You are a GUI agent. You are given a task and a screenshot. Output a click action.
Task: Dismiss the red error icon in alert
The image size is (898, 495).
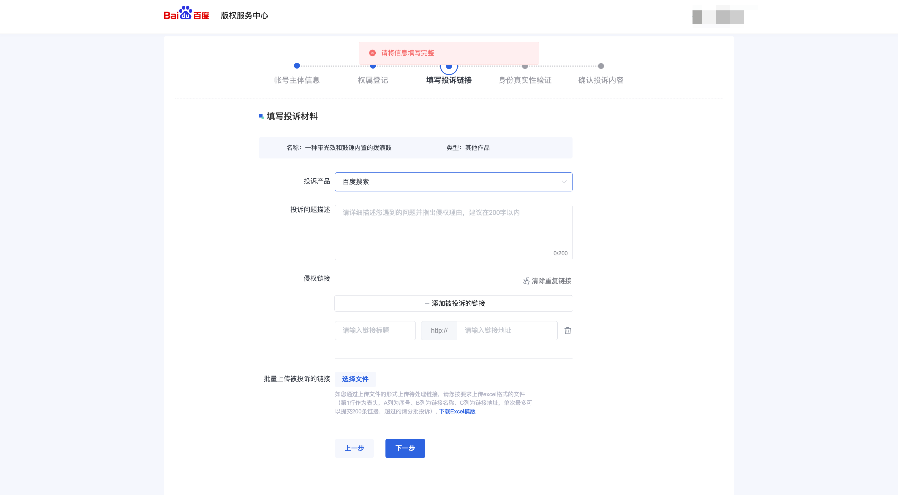point(372,53)
